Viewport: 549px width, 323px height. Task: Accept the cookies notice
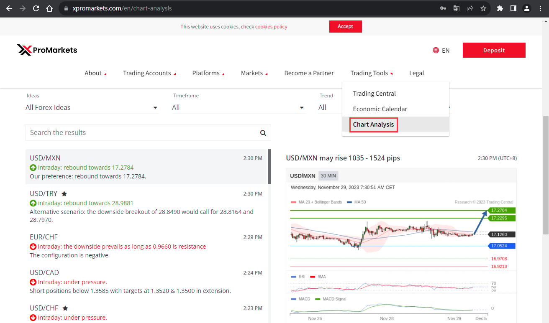coord(345,26)
